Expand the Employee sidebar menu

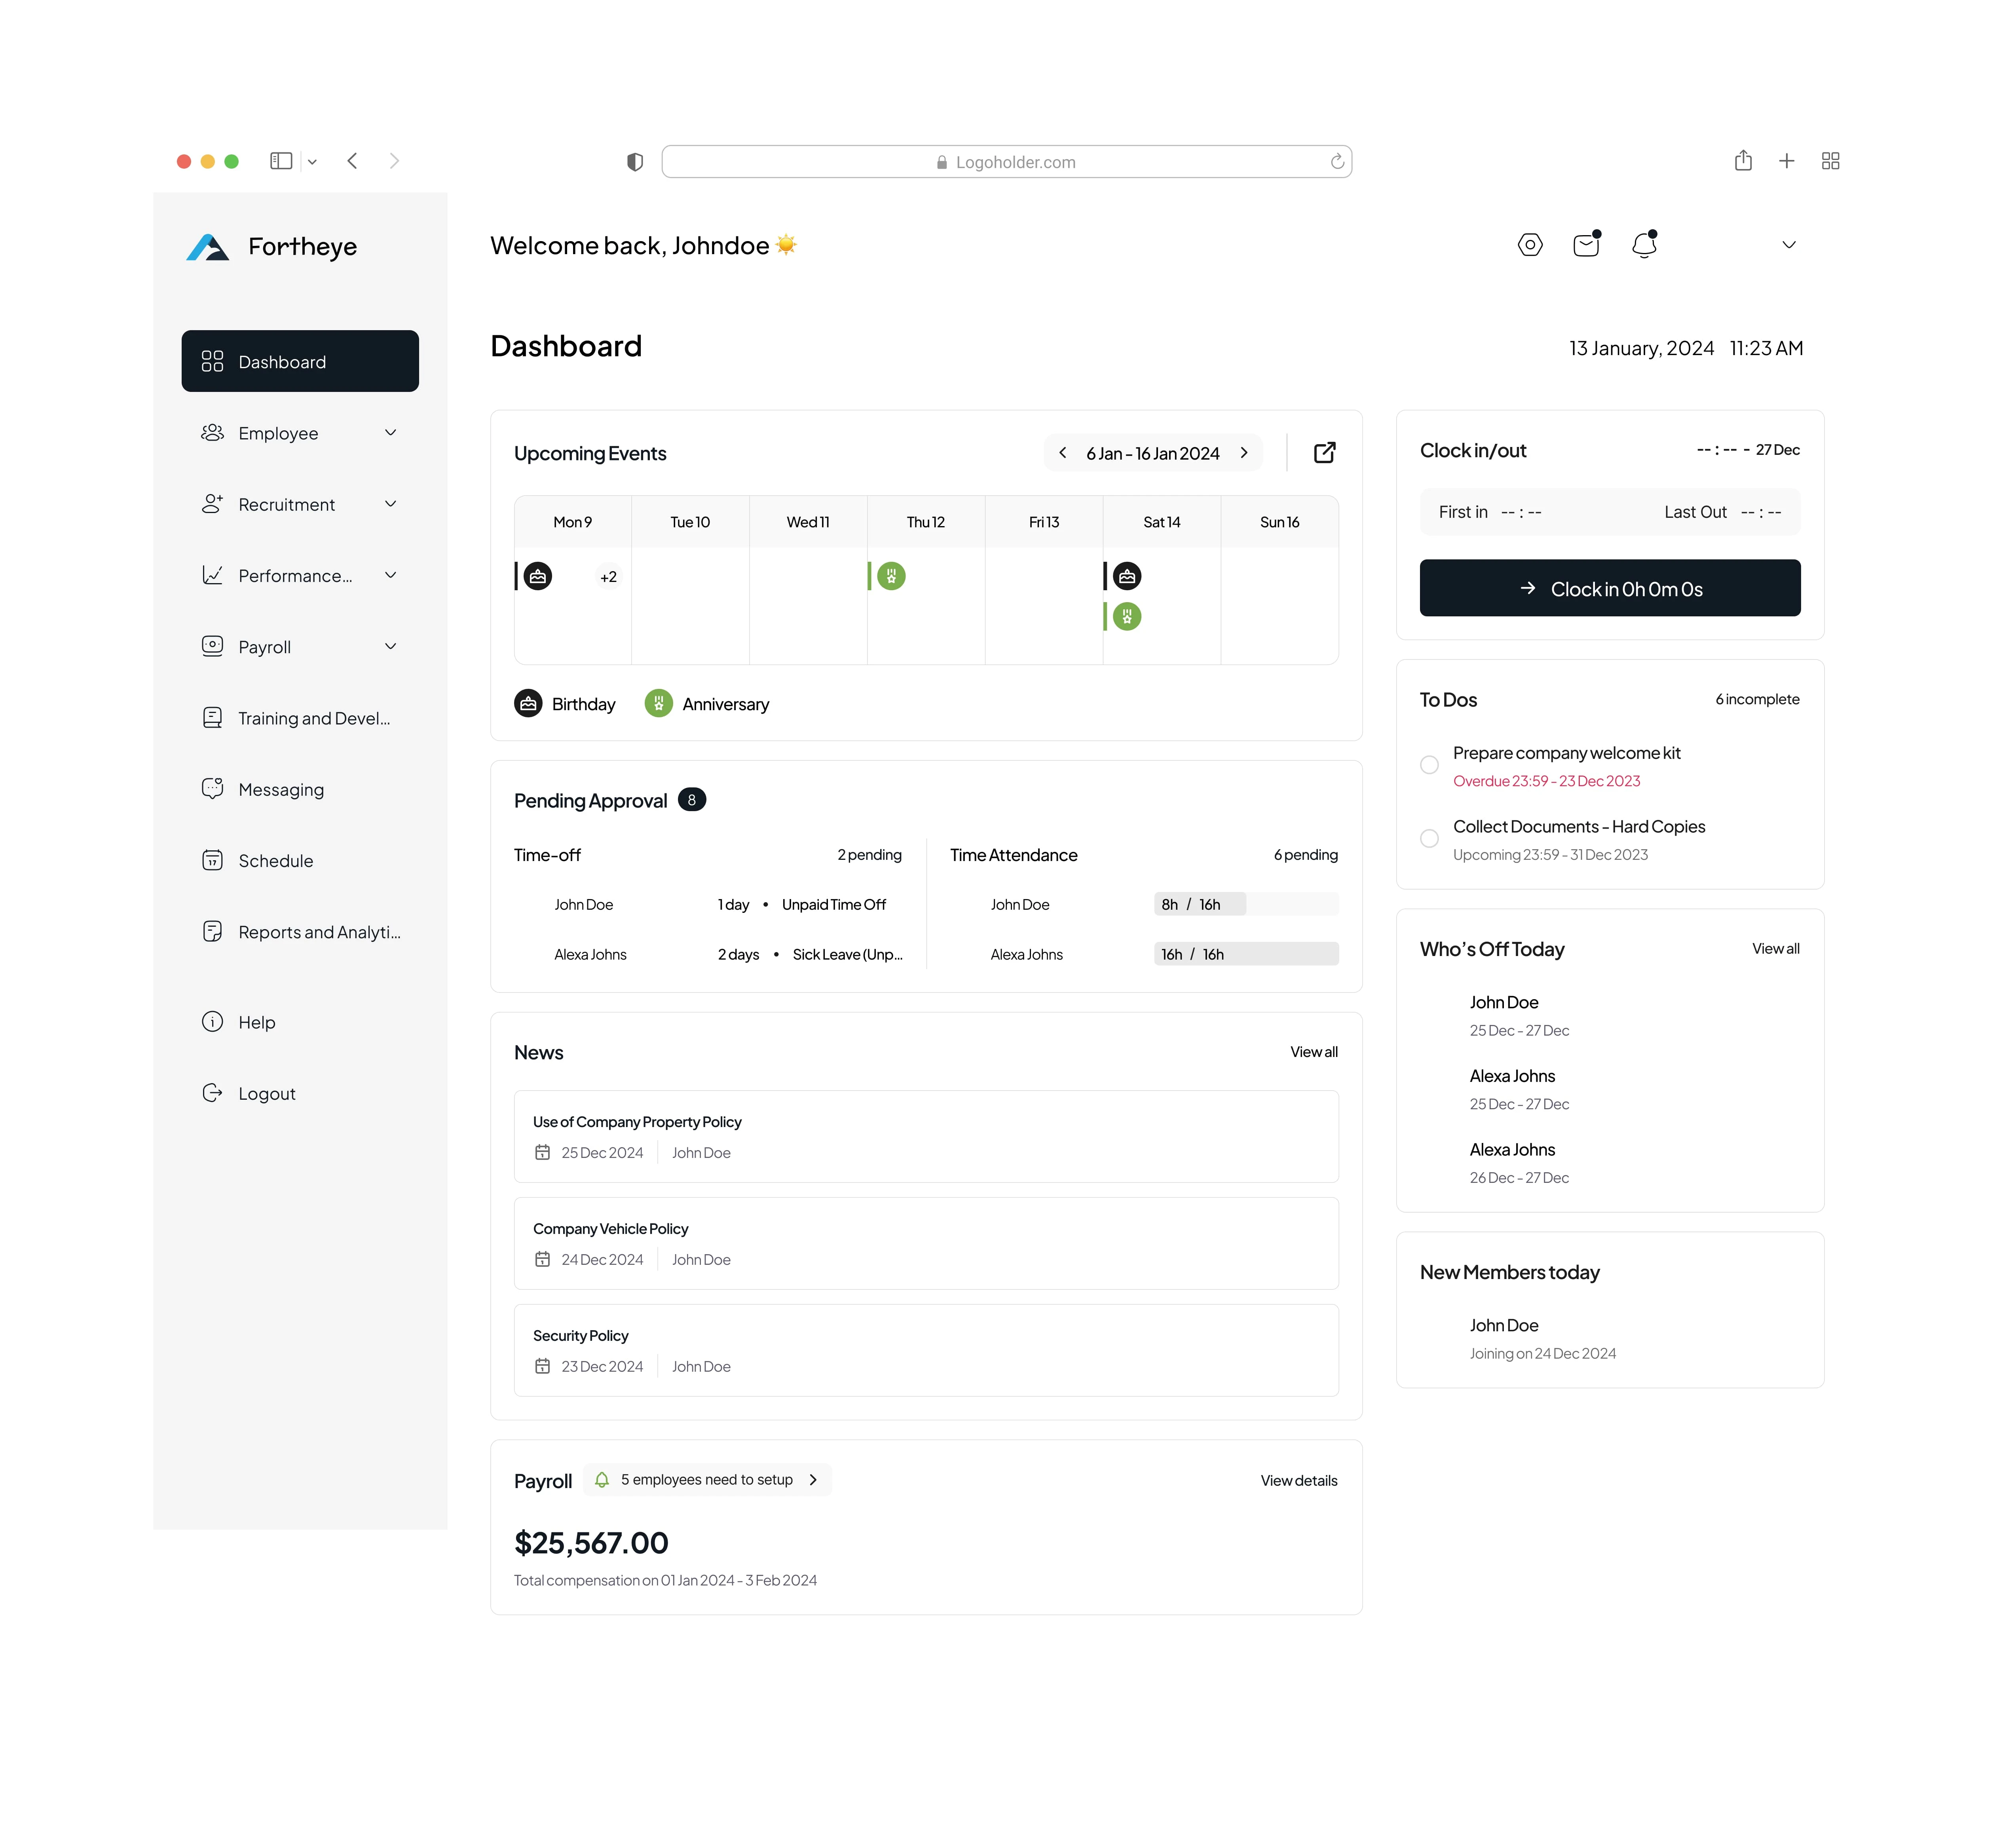coord(390,433)
